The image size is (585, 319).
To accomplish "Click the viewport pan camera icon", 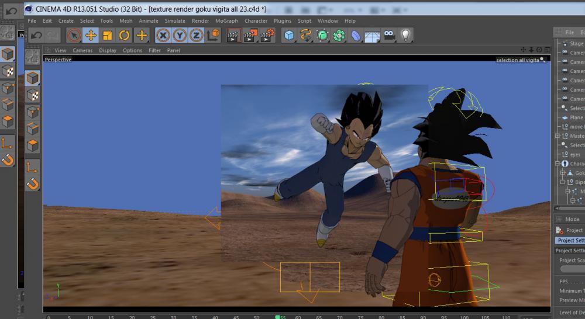I will 523,50.
